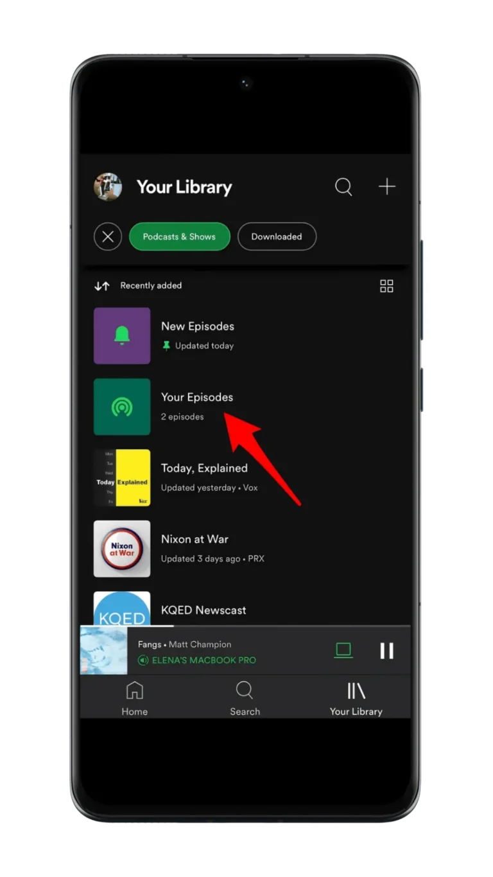Tap Updated yesterday • Vox subtitle
Image resolution: width=493 pixels, height=877 pixels.
pyautogui.click(x=209, y=488)
